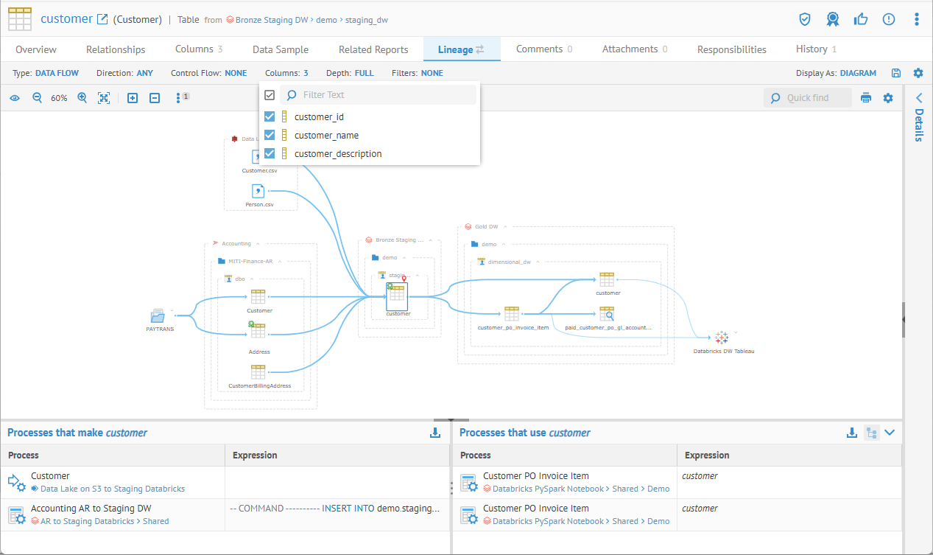Open the Accounting AR to Staging DW process
The height and width of the screenshot is (555, 933).
point(91,509)
